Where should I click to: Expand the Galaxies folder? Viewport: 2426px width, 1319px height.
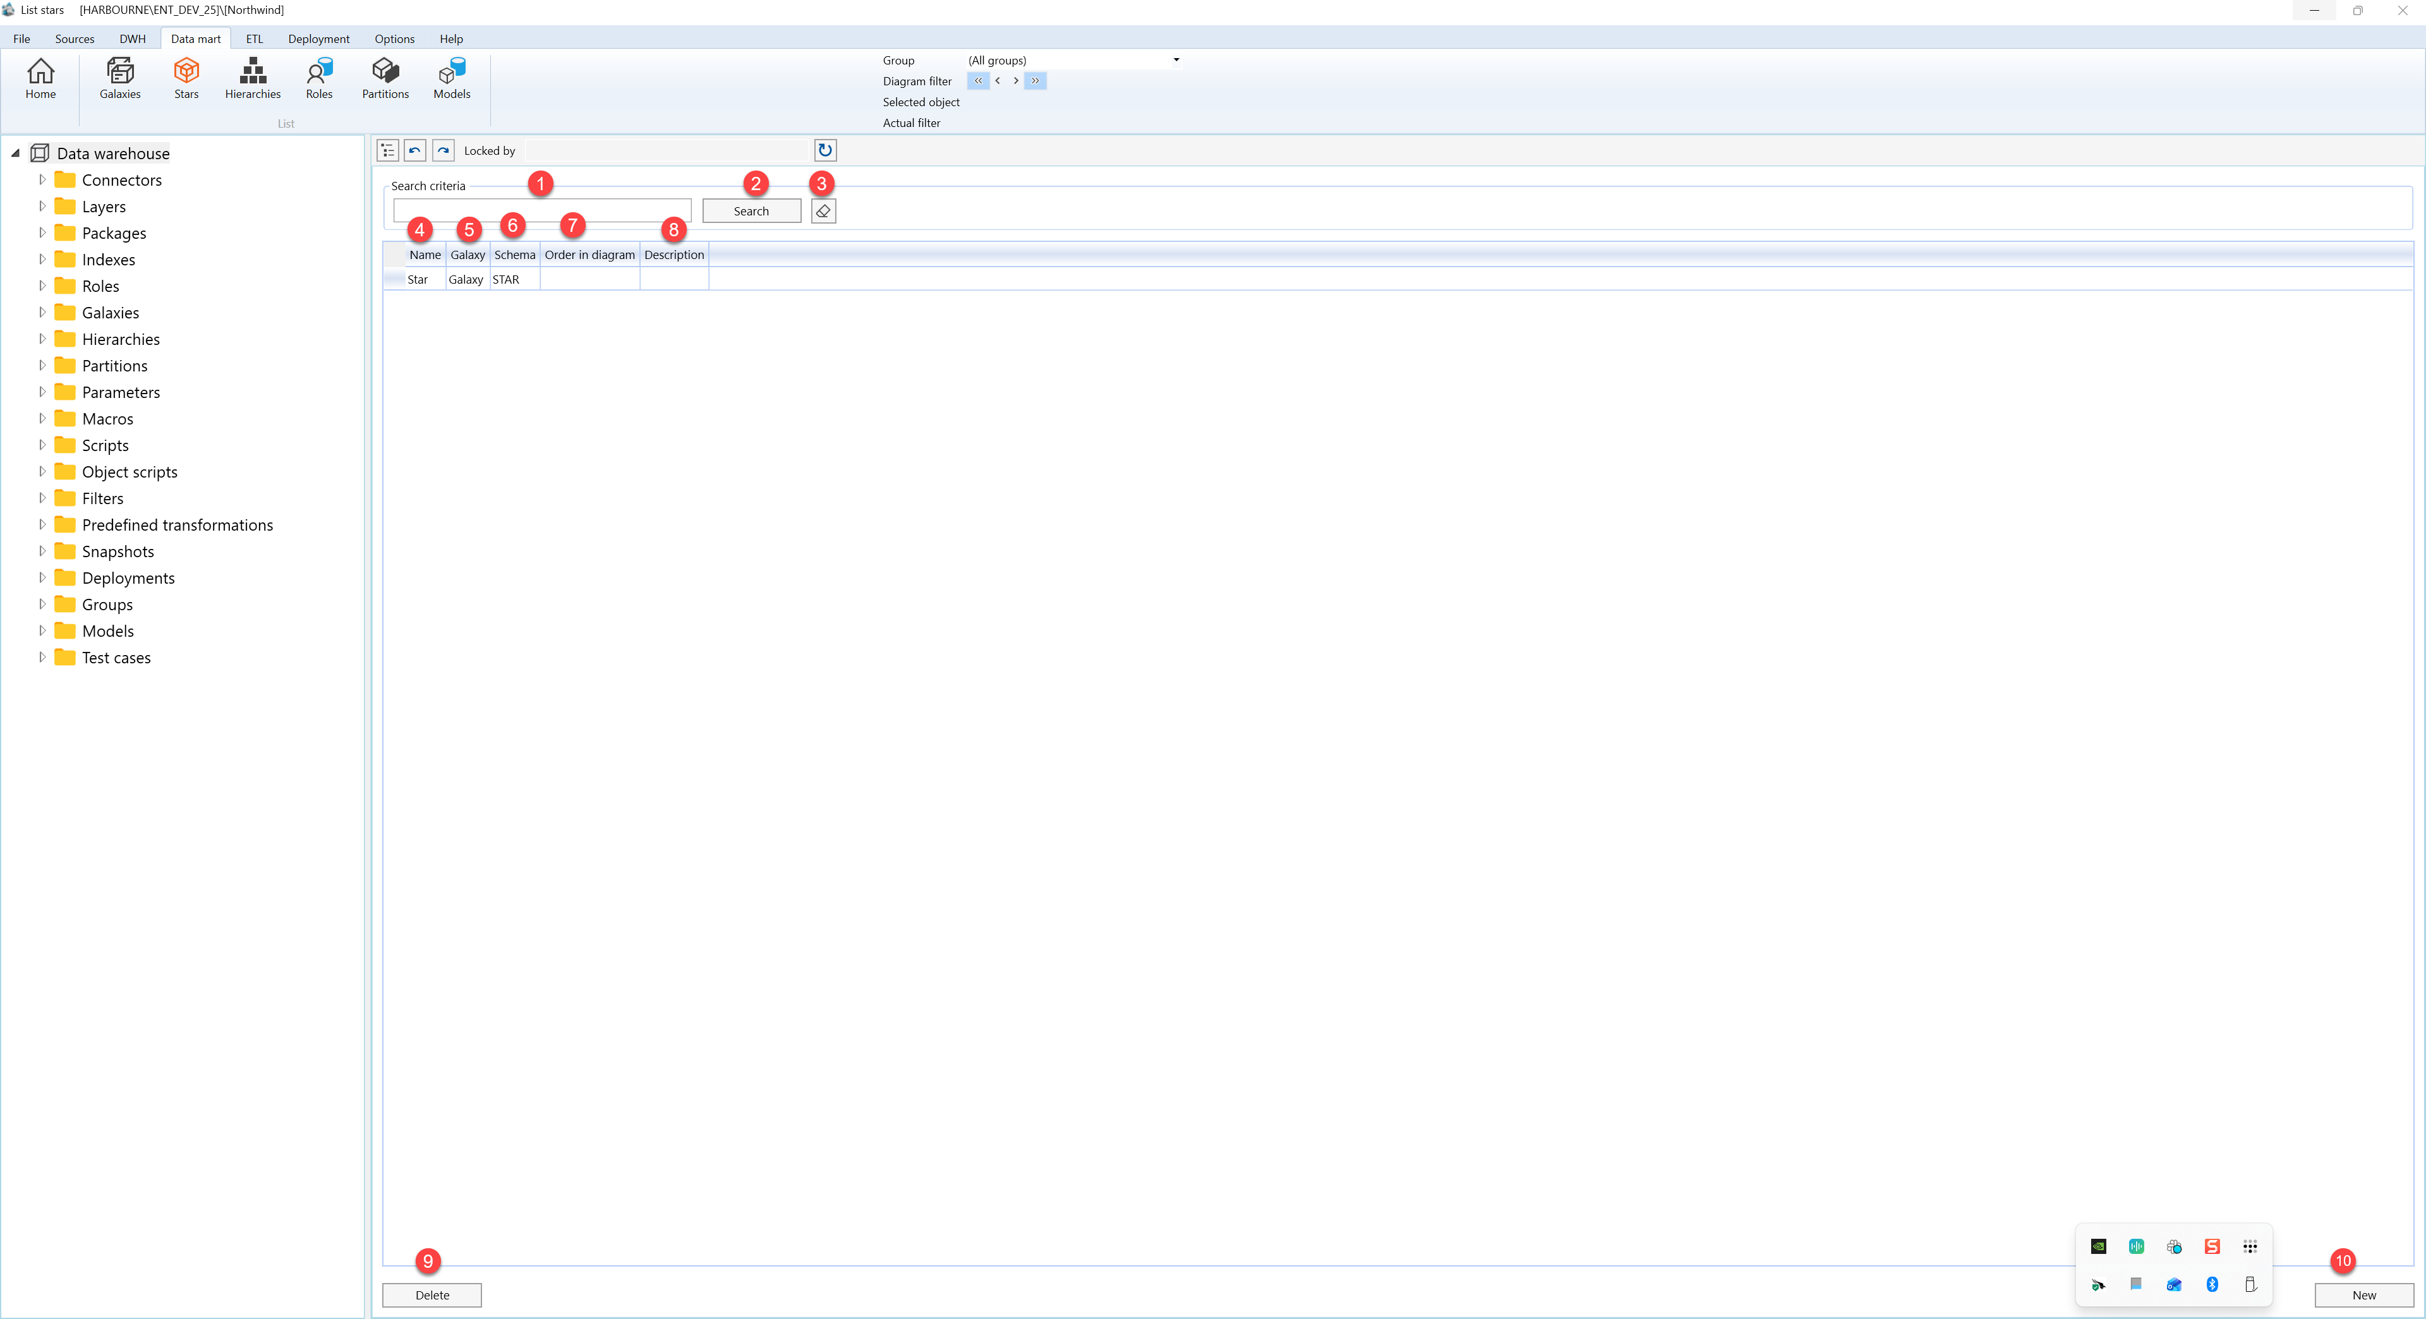(42, 313)
